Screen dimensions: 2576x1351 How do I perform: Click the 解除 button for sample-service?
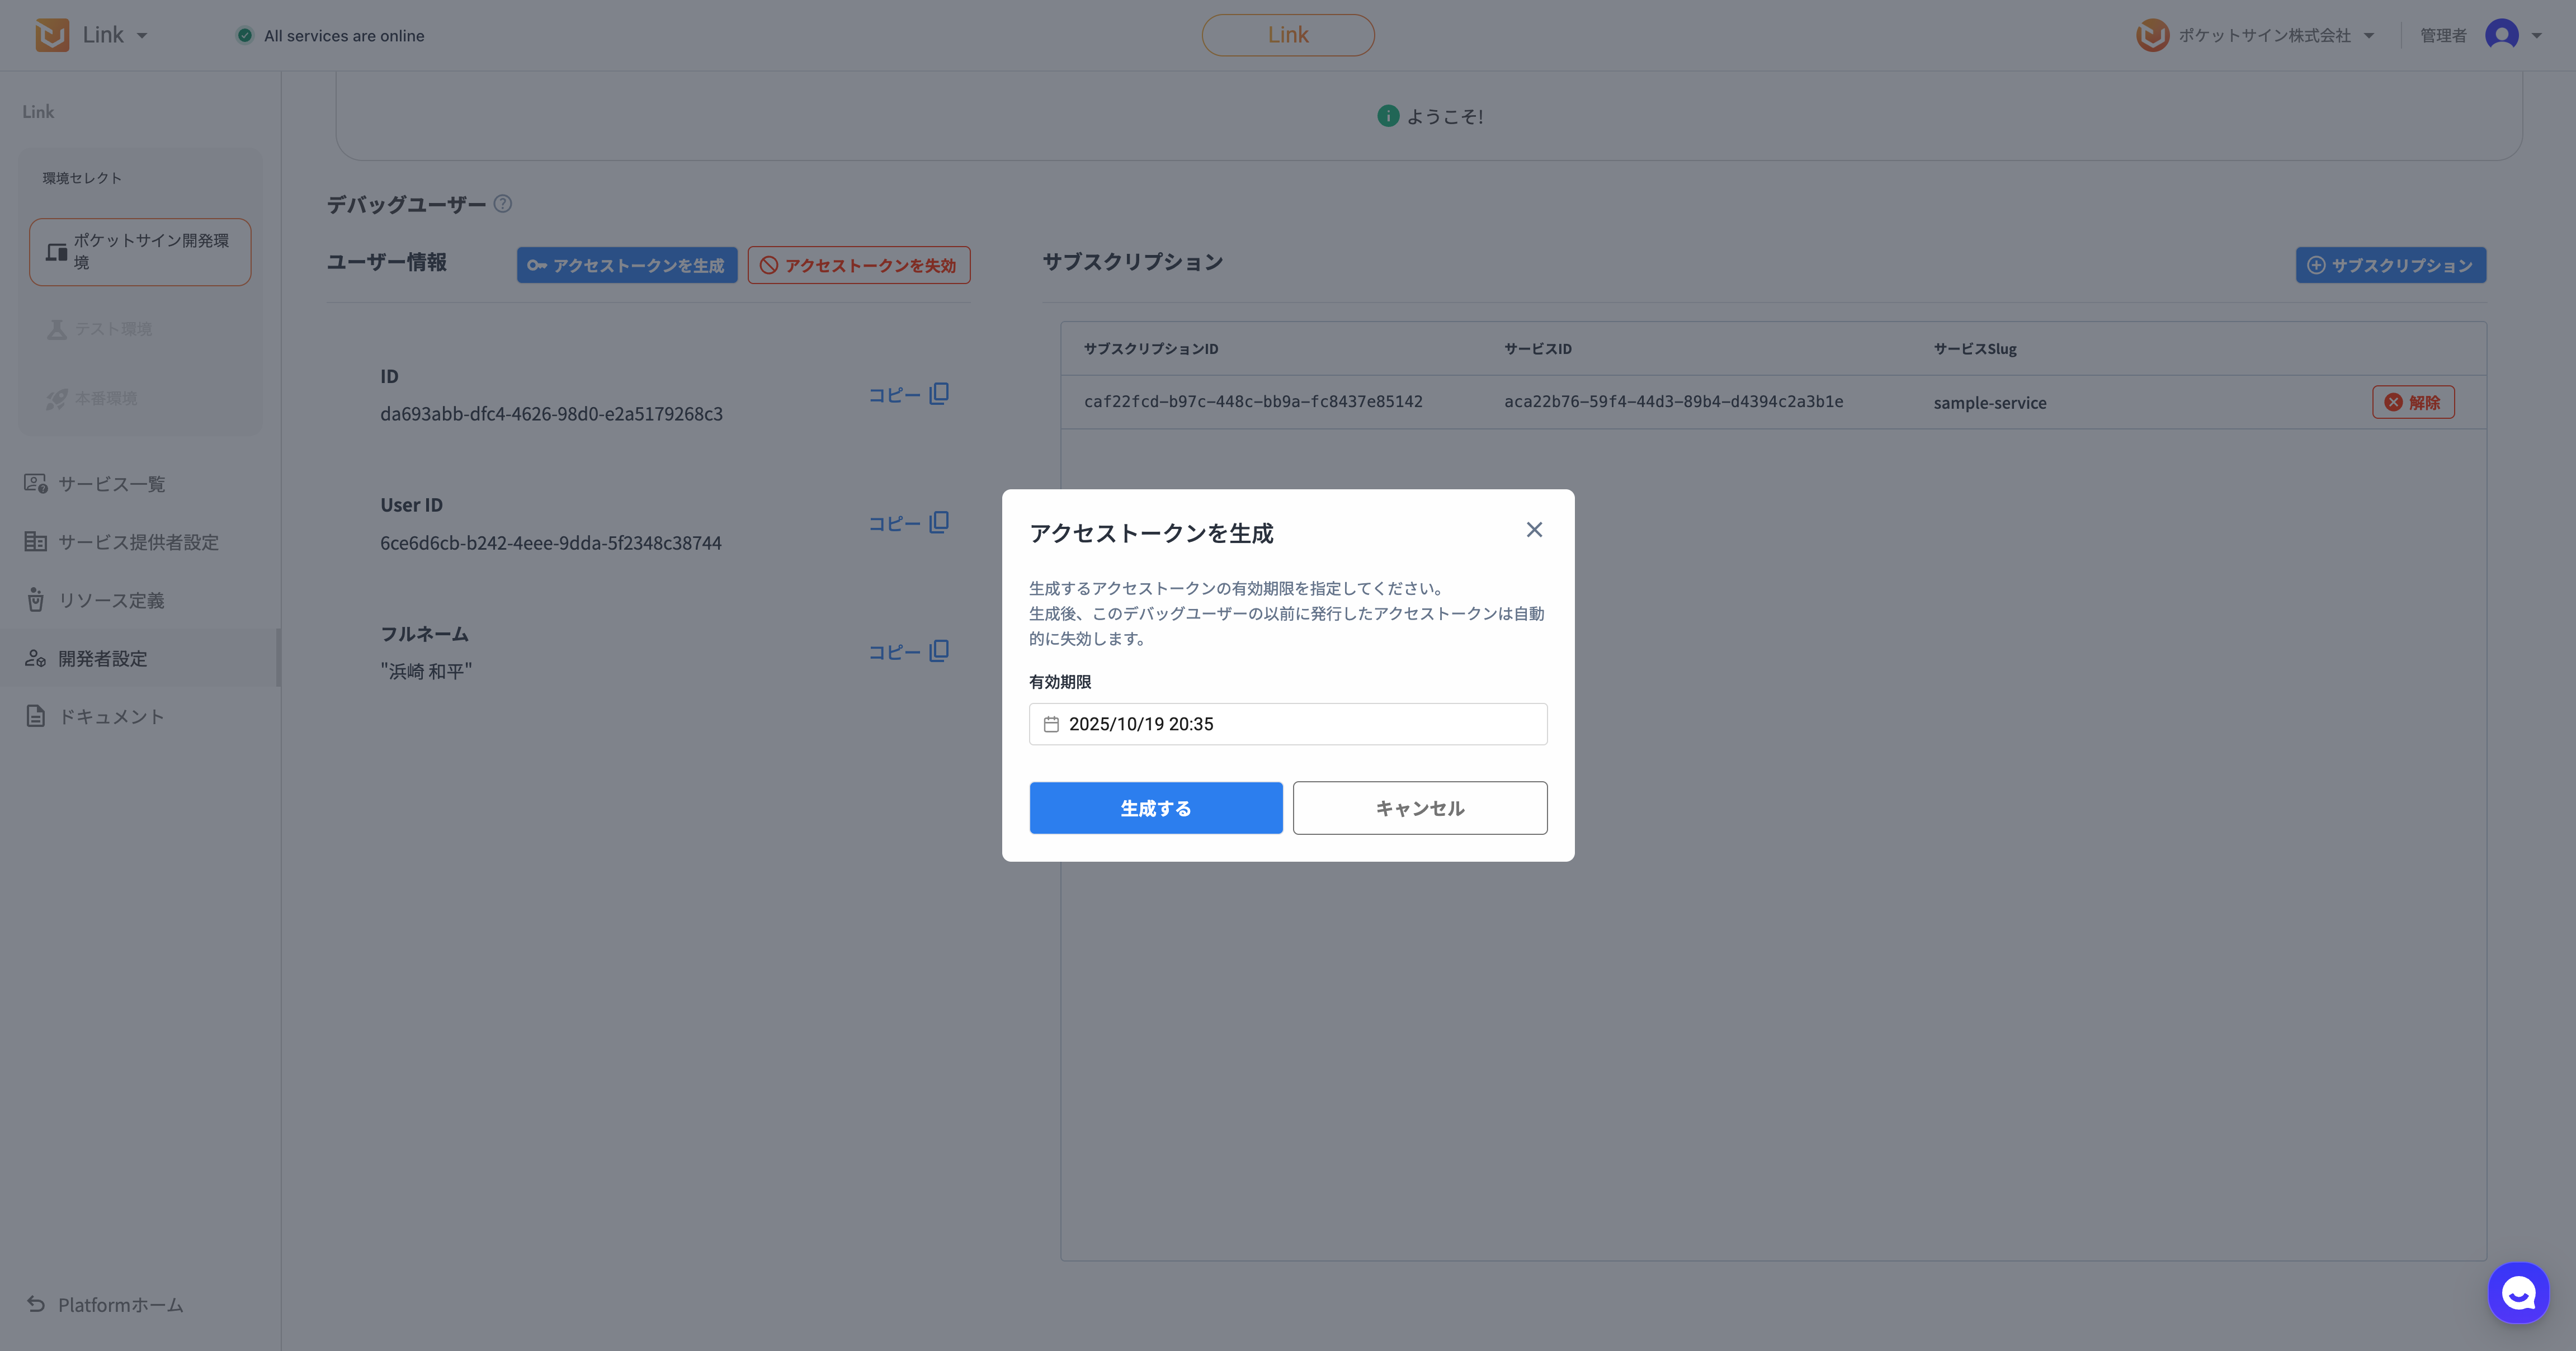[2412, 402]
